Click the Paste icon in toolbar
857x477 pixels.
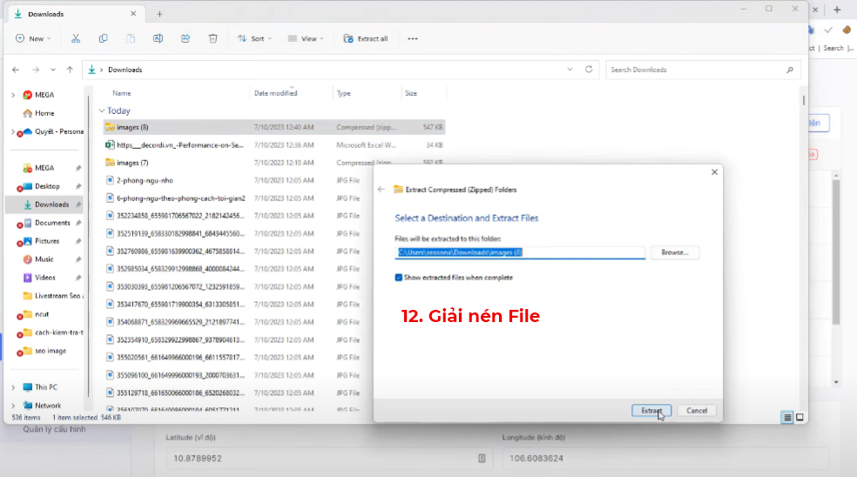[x=131, y=38]
